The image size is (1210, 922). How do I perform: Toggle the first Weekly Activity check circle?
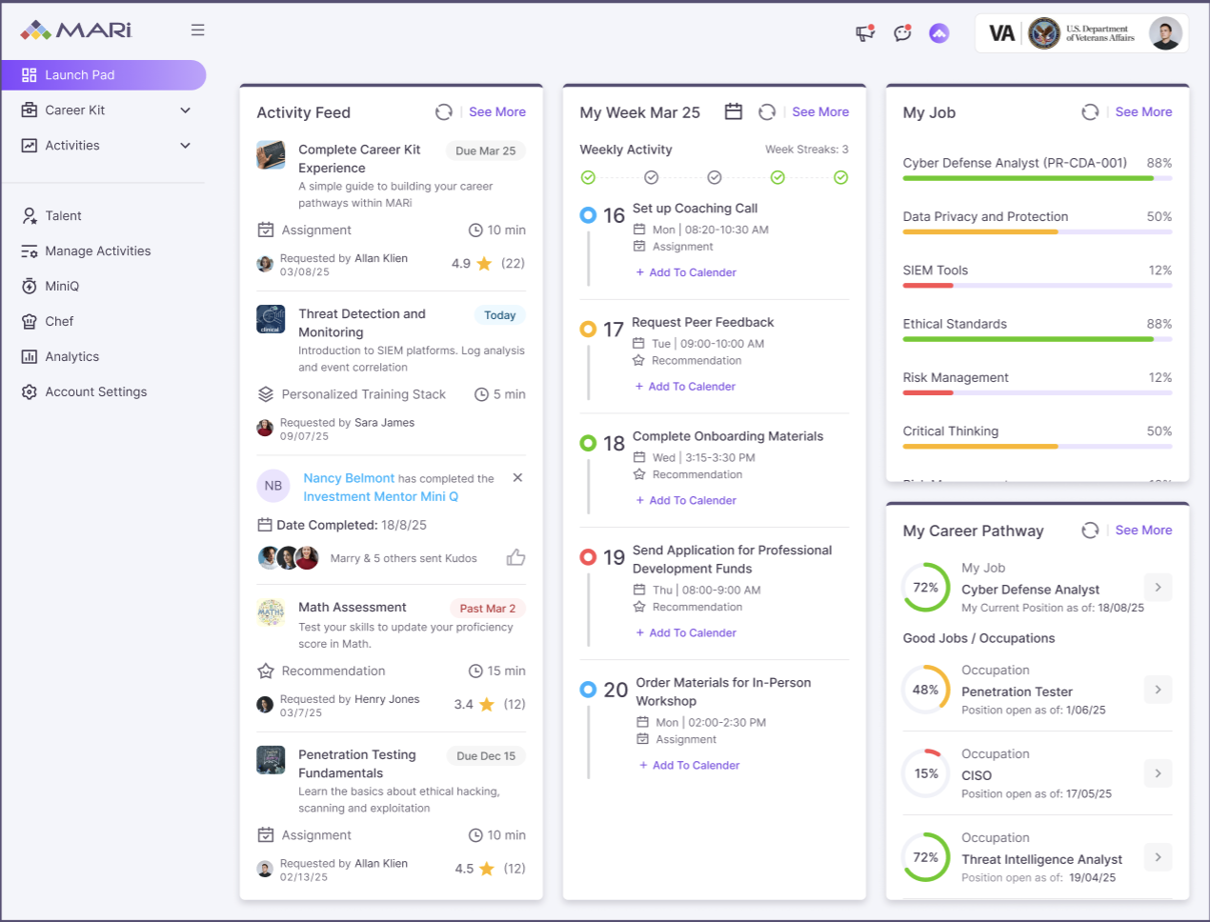(588, 177)
